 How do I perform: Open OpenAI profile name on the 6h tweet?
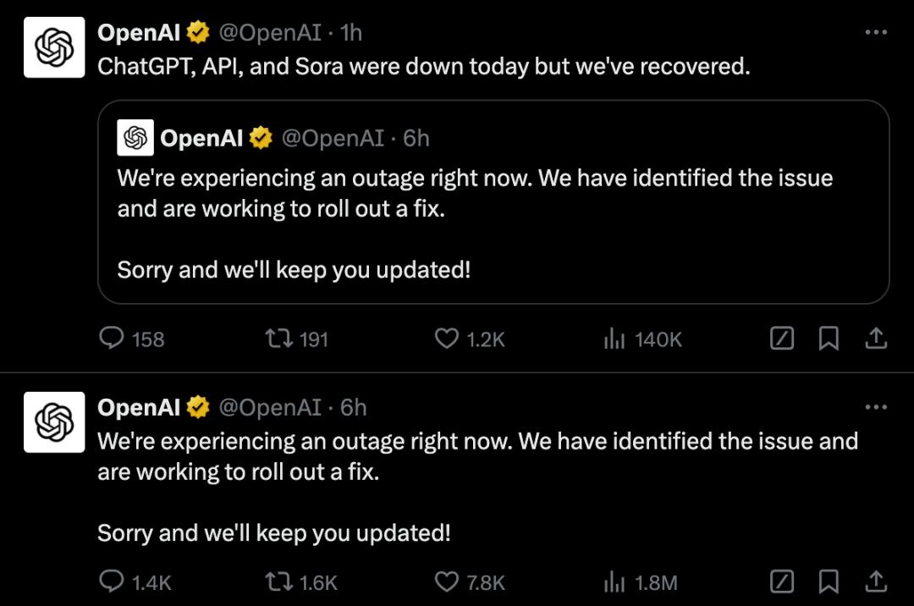140,408
